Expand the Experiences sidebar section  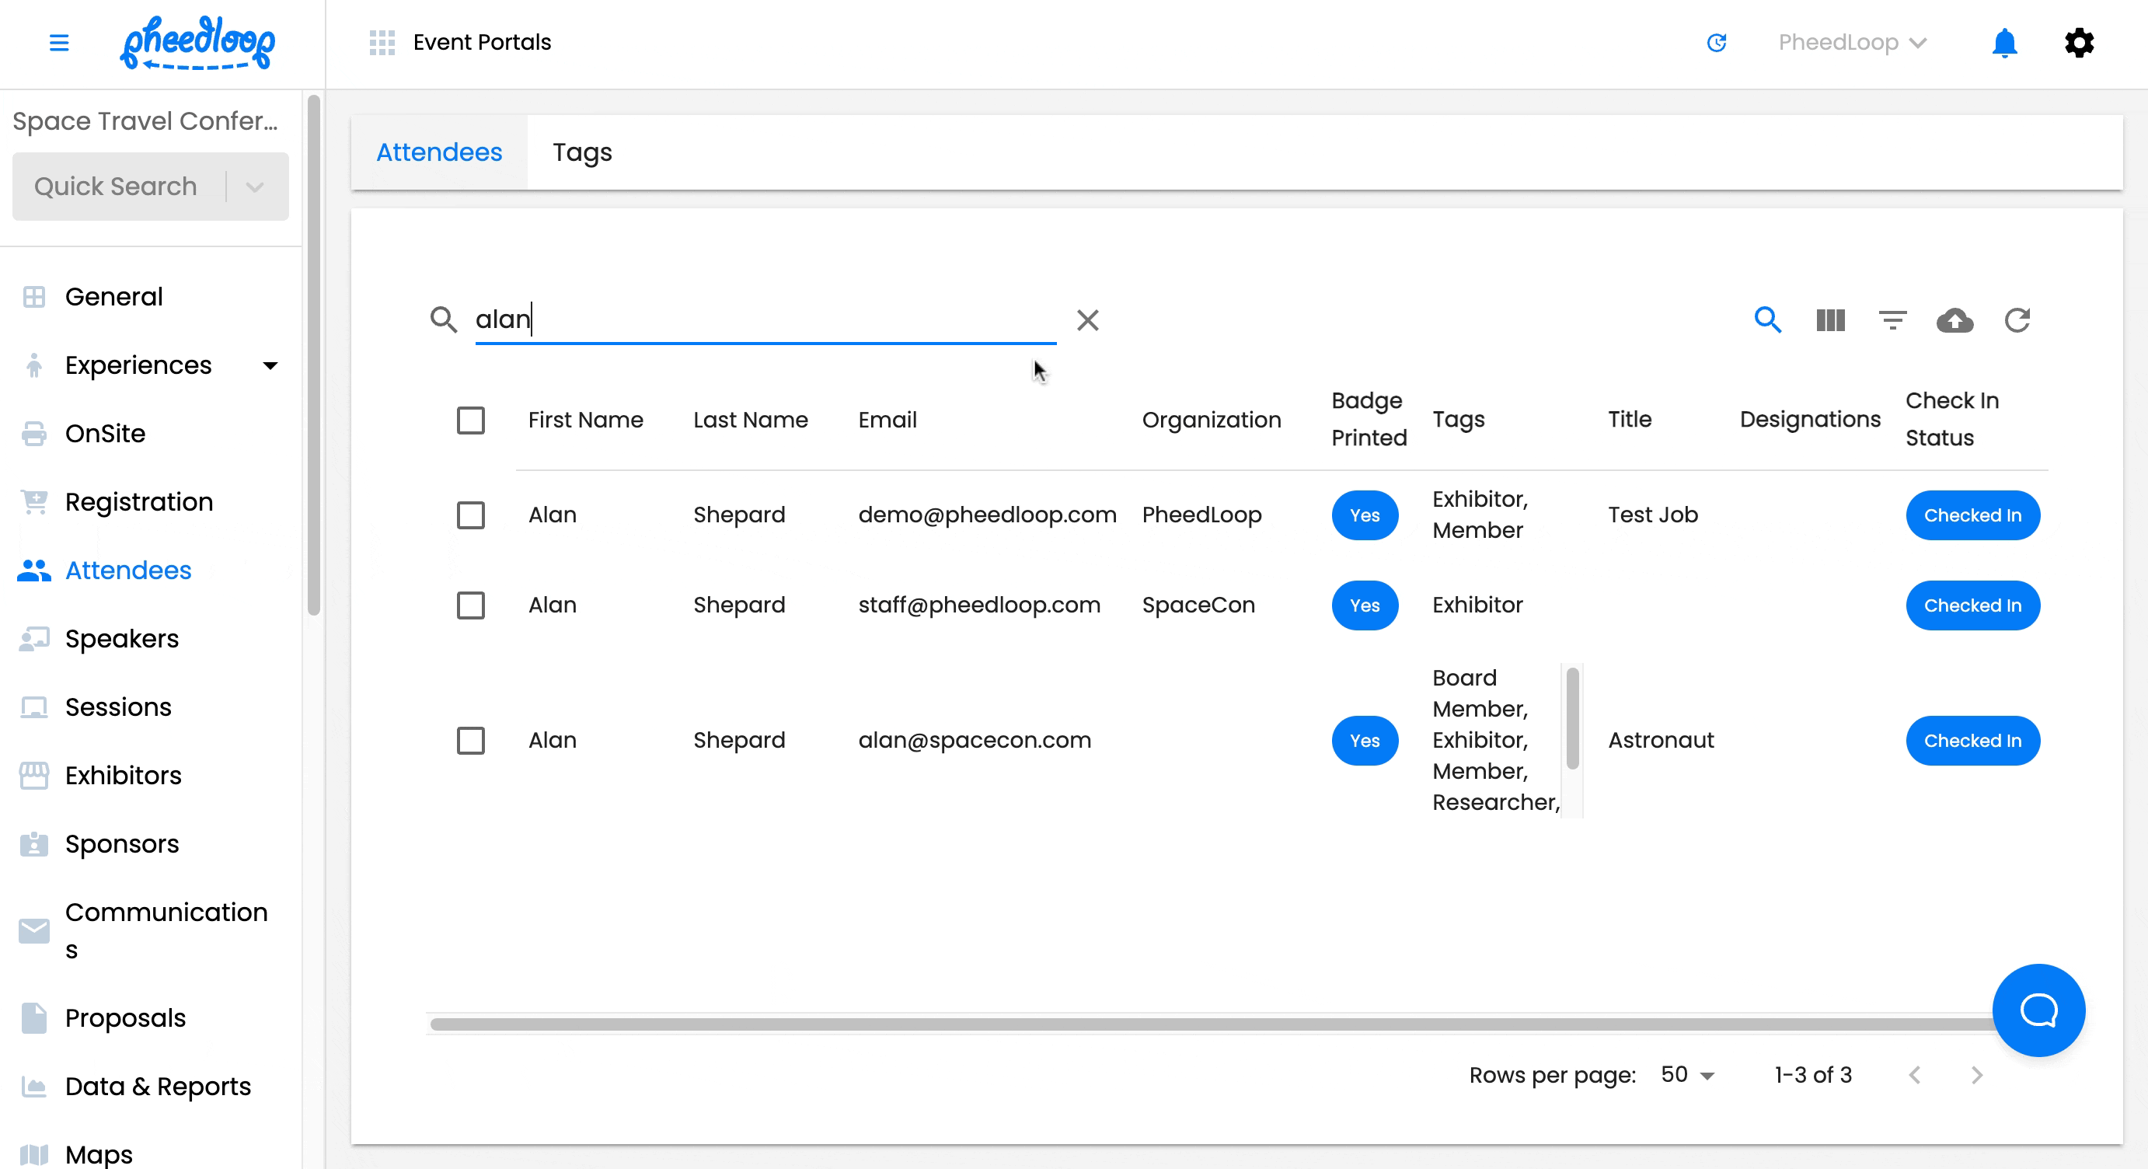(270, 365)
